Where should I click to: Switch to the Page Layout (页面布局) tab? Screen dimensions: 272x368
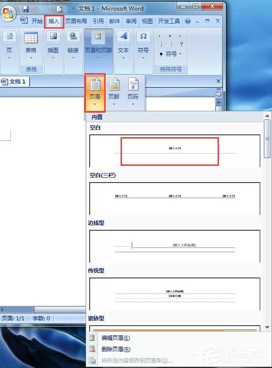click(x=76, y=21)
